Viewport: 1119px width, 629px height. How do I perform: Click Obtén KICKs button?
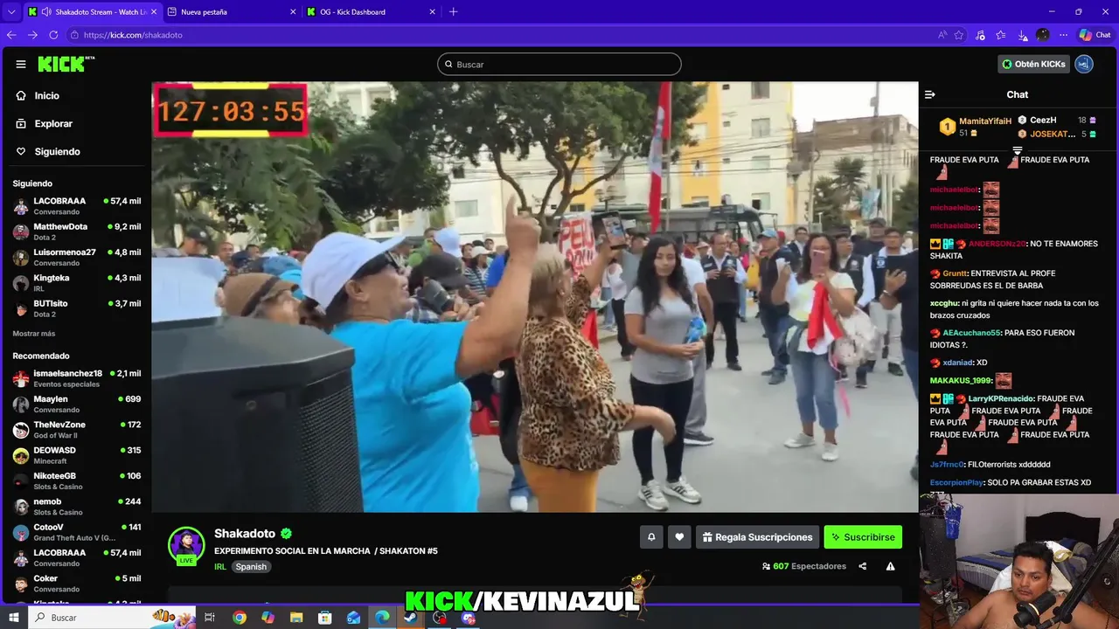pos(1034,64)
